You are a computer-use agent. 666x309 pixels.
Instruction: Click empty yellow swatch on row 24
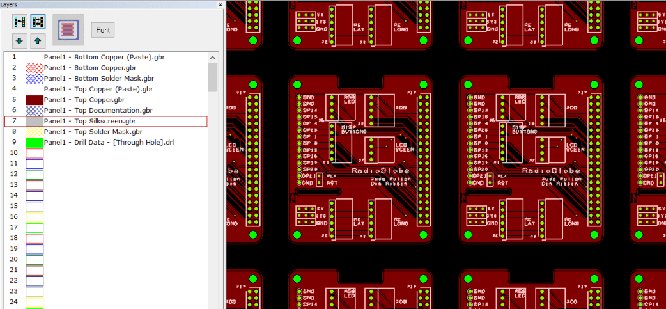pos(35,303)
